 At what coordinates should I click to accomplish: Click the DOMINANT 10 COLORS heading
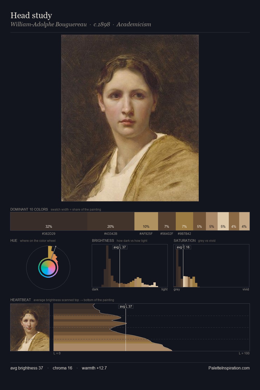point(29,209)
